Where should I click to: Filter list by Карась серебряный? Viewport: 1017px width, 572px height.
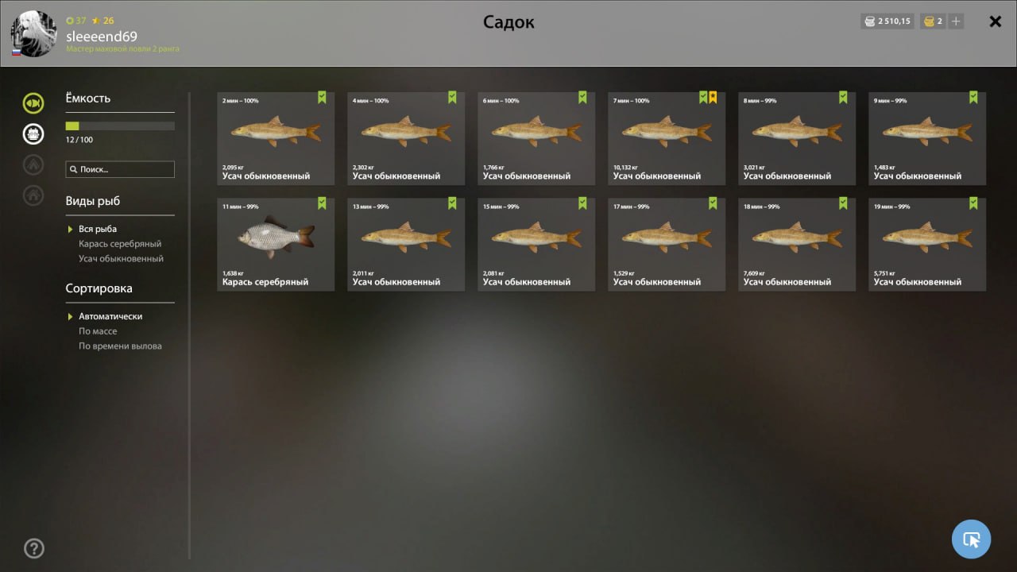tap(120, 244)
